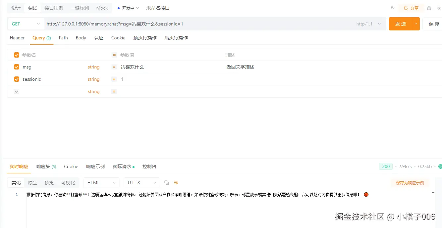The image size is (442, 228).
Task: Click the globe icon beside 0.25kb
Action: coord(440,166)
